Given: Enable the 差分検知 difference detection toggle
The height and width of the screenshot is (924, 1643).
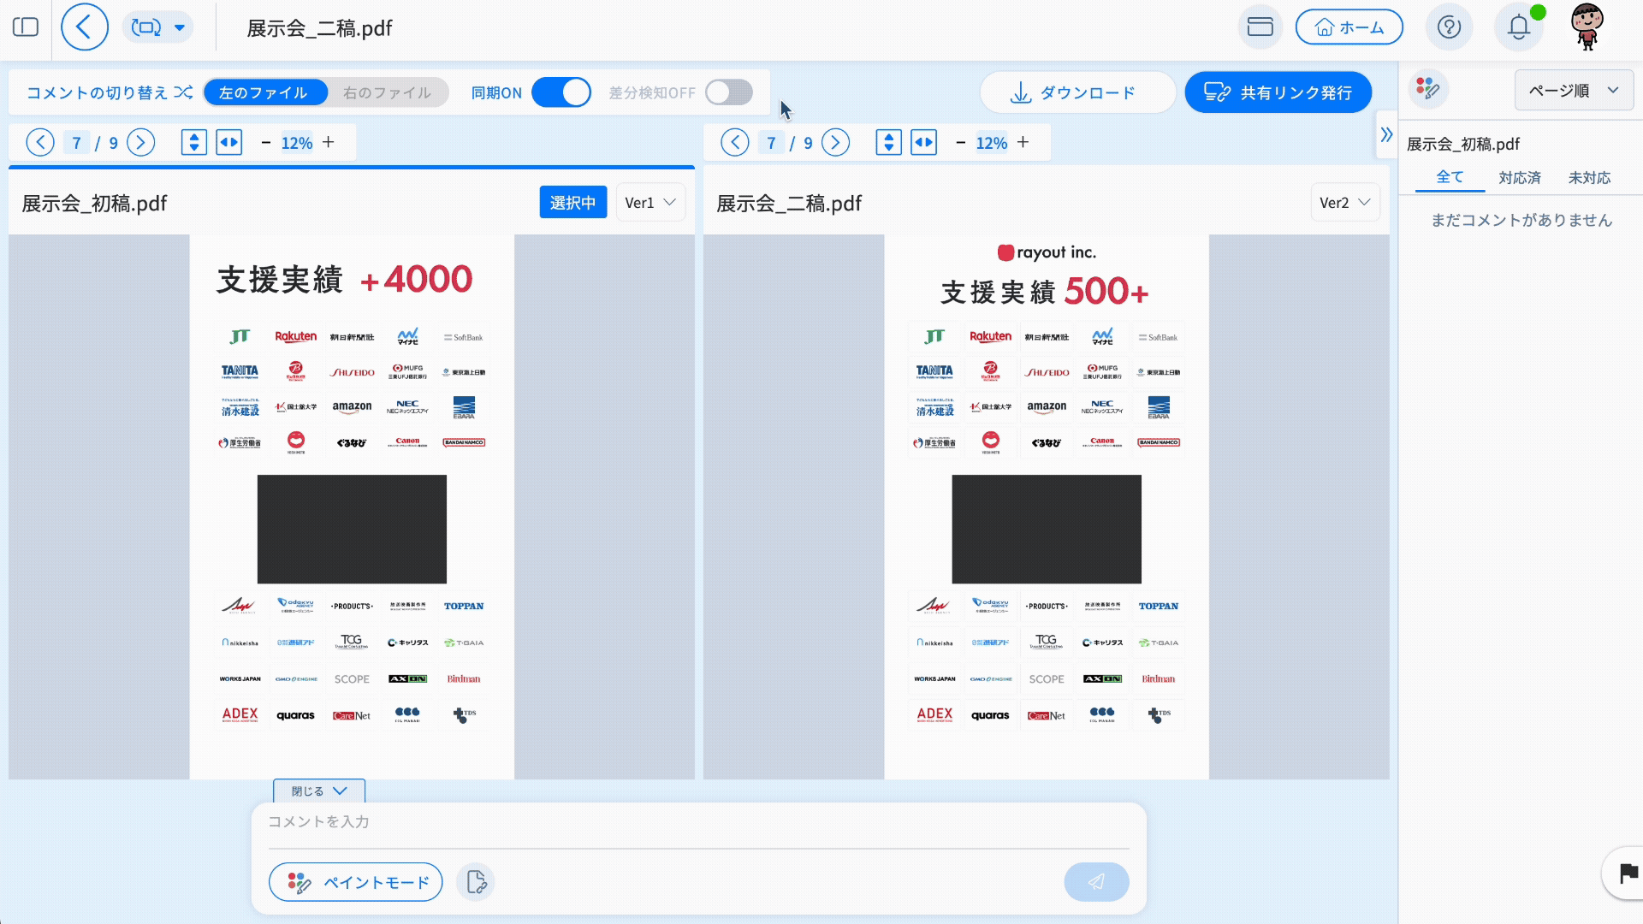Looking at the screenshot, I should click(x=728, y=92).
